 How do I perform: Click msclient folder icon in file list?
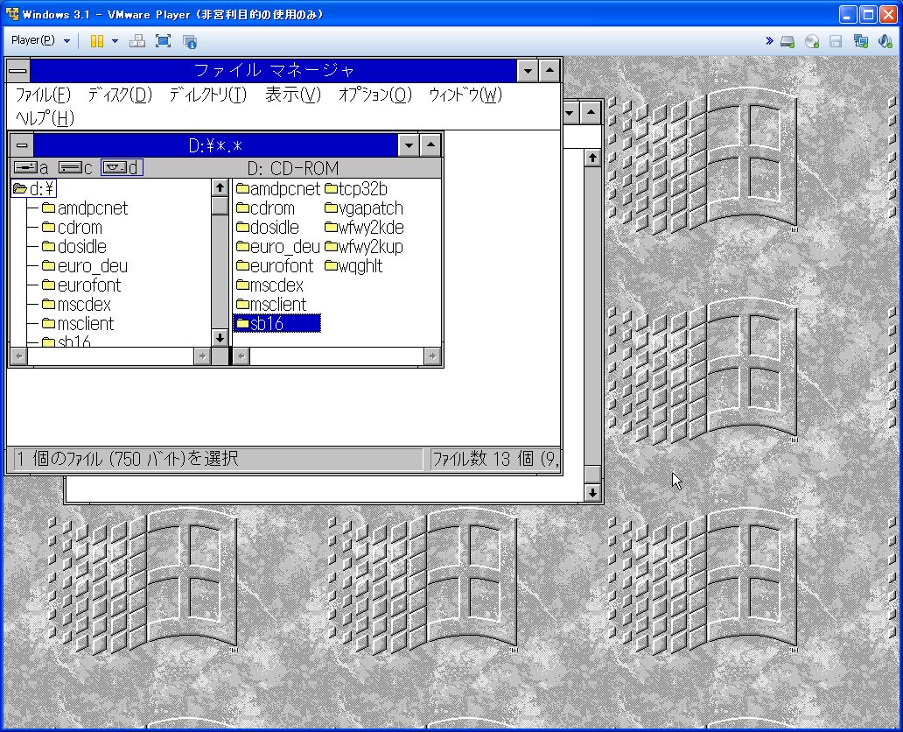coord(242,305)
